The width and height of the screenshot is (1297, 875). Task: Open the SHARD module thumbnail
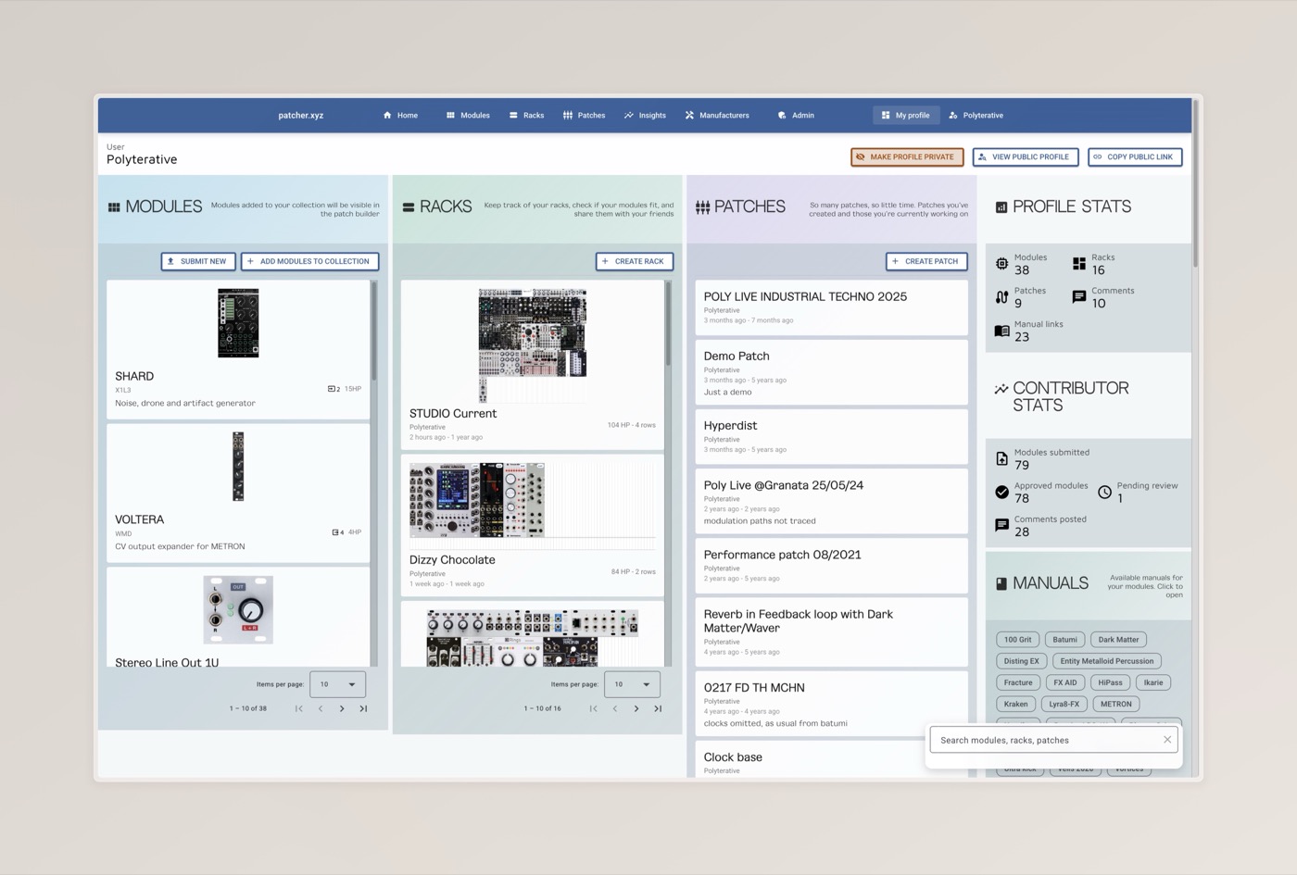coord(238,323)
